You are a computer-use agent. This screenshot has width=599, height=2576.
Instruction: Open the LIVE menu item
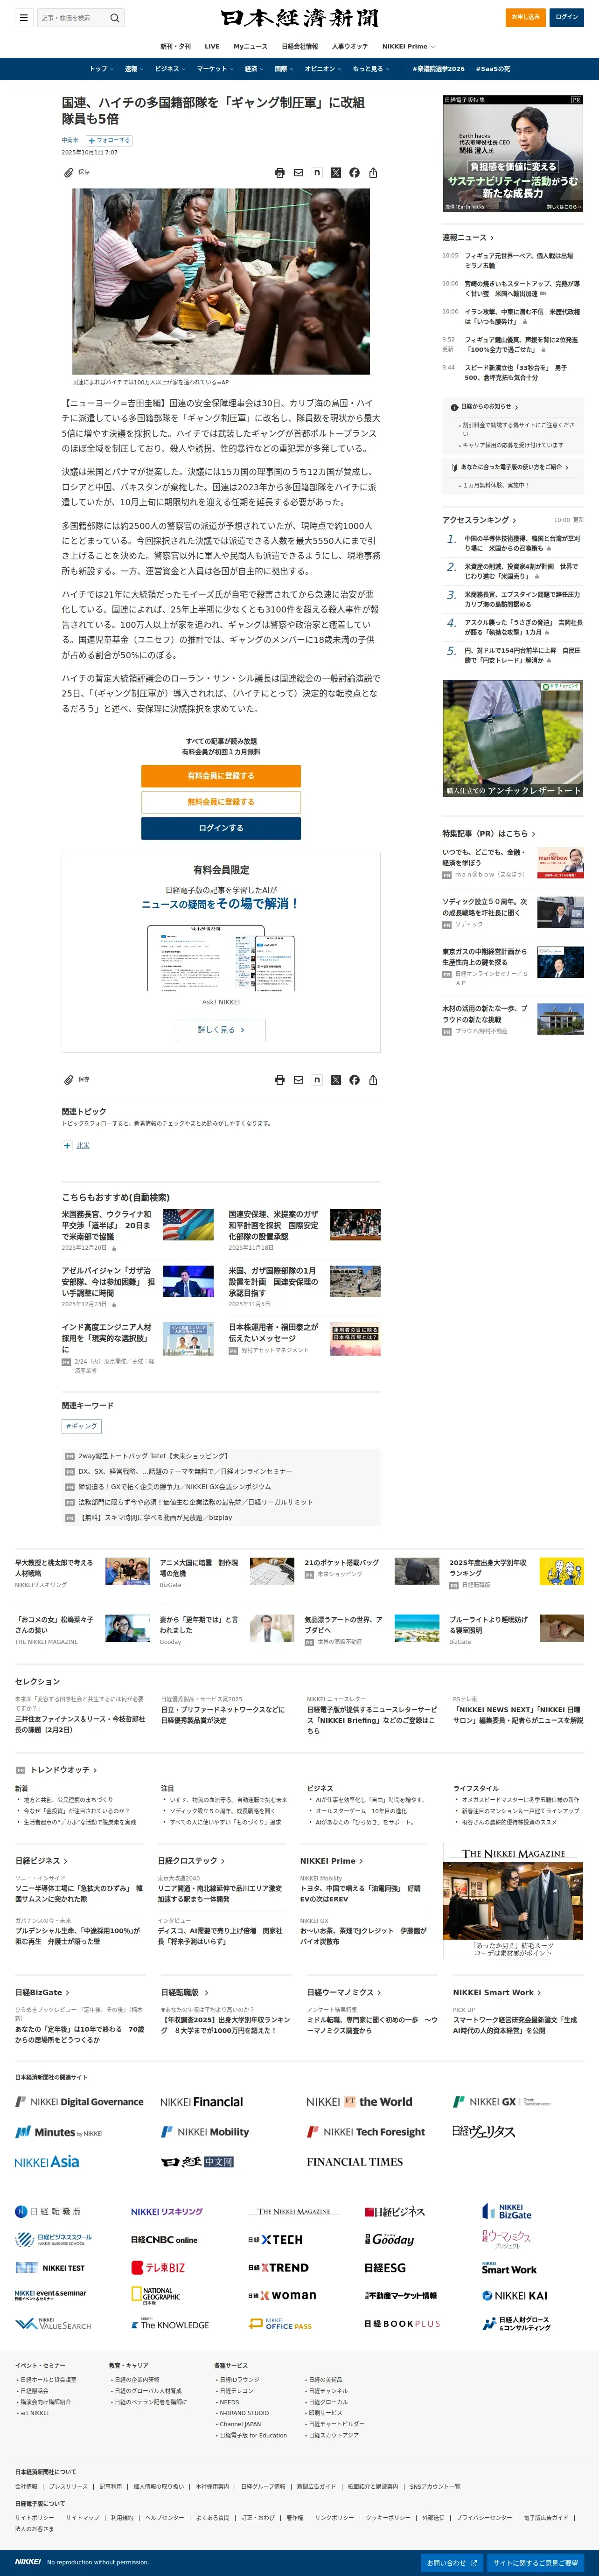[x=212, y=46]
